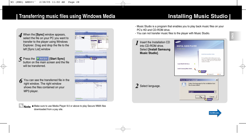This screenshot has height=133, width=246.
Task: Click Exit in the Digital Audio Player installer
Action: pyautogui.click(x=219, y=74)
